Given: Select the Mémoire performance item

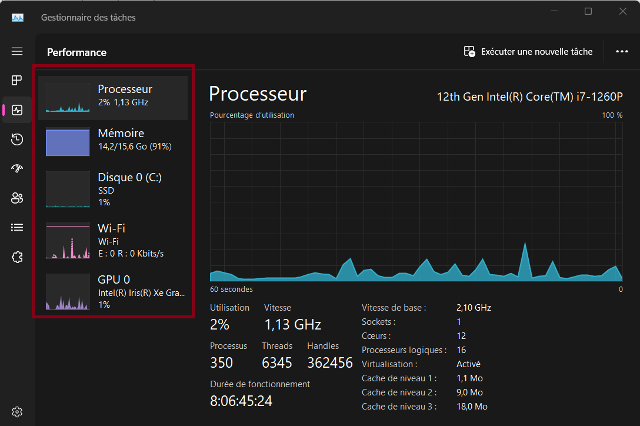Looking at the screenshot, I should tap(113, 142).
